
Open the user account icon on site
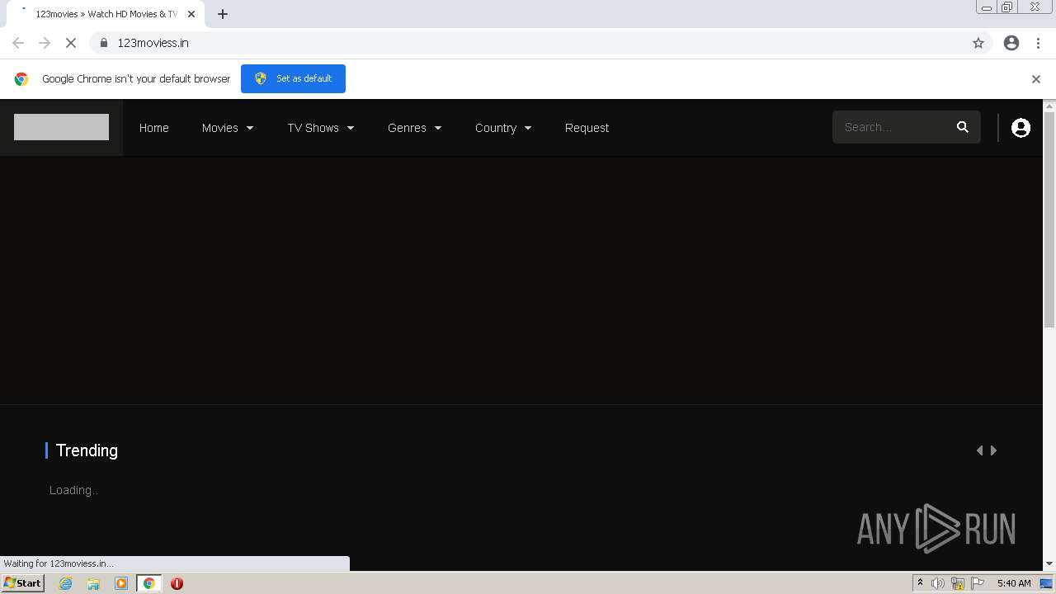tap(1021, 128)
